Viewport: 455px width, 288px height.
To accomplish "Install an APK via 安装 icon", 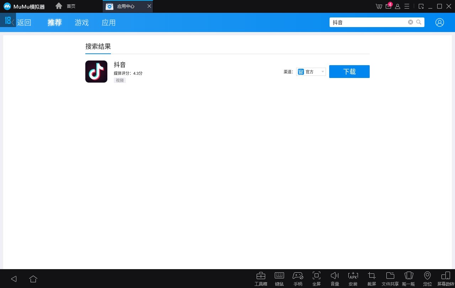I will click(353, 279).
